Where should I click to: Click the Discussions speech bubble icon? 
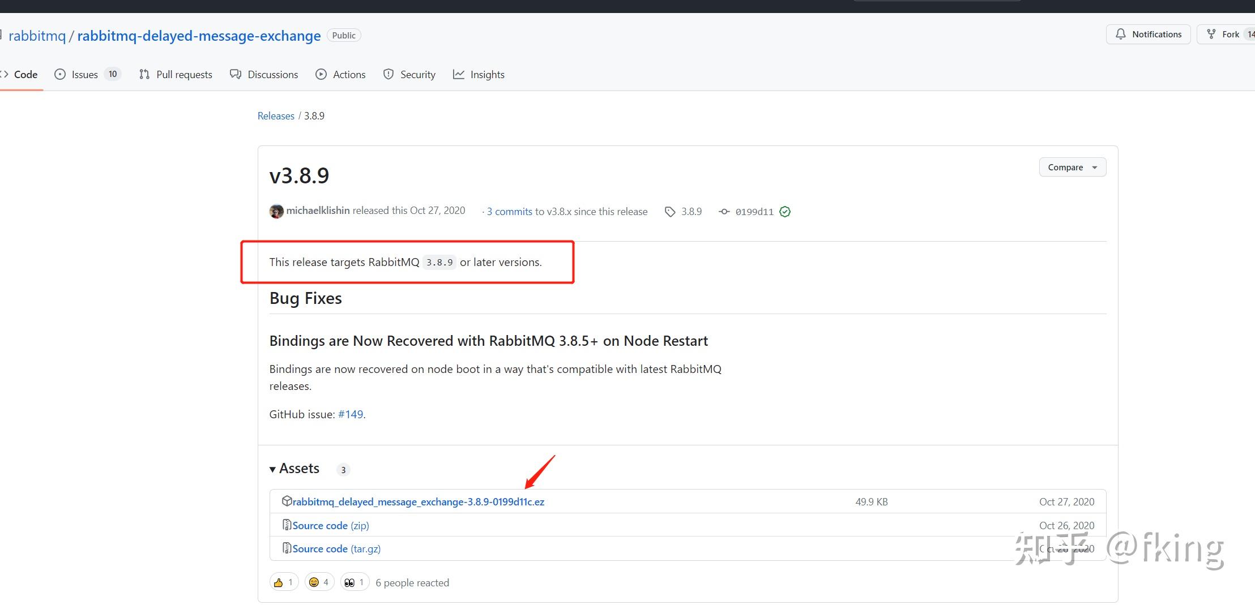(236, 74)
